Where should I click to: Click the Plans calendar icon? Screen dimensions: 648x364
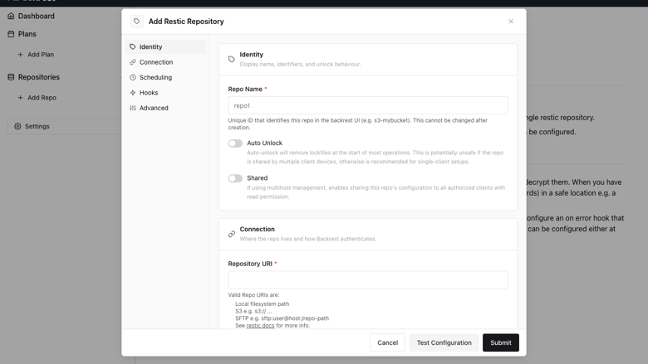pyautogui.click(x=11, y=34)
